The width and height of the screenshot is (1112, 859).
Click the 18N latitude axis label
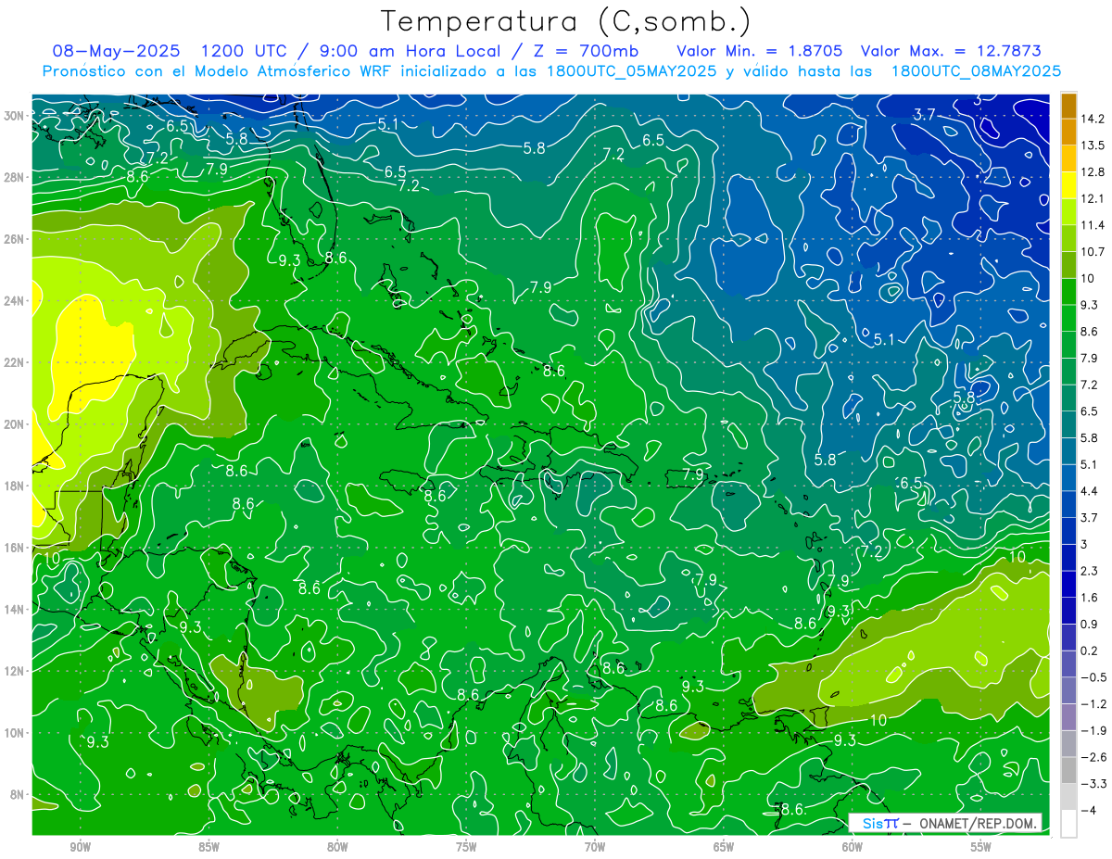tap(14, 486)
